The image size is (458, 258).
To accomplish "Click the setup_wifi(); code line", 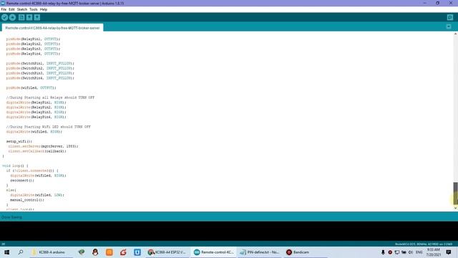I will (x=19, y=142).
